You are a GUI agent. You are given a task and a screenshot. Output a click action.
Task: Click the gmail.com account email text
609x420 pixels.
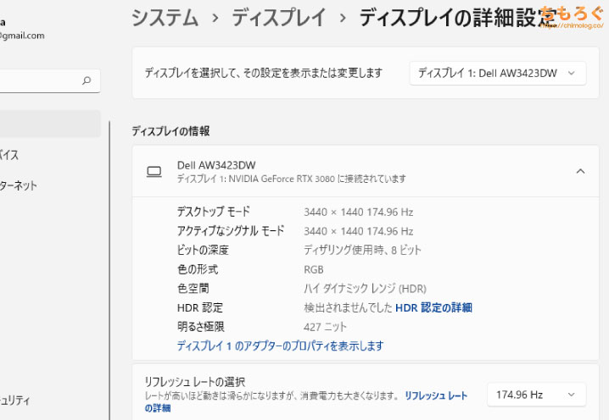[x=22, y=36]
